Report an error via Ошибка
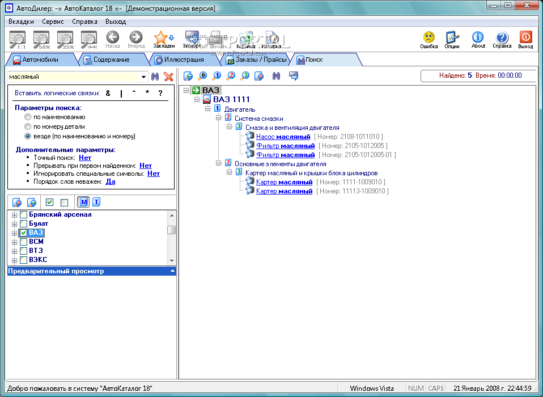Image resolution: width=543 pixels, height=397 pixels. [429, 40]
